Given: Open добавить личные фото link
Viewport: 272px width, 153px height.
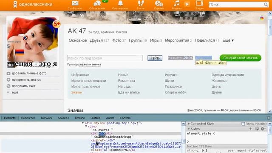Looking at the screenshot, I should (x=29, y=74).
